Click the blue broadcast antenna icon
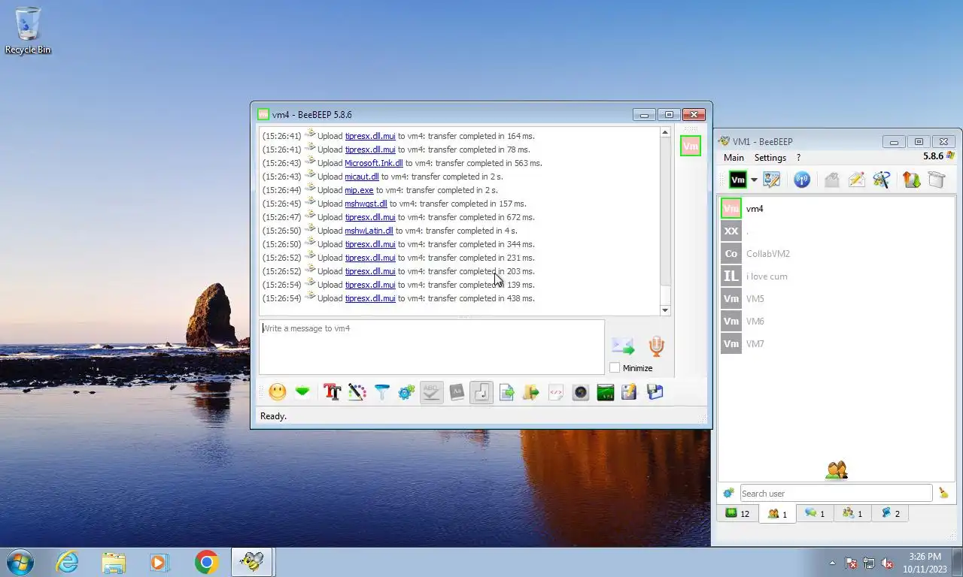This screenshot has height=577, width=963. coord(802,180)
